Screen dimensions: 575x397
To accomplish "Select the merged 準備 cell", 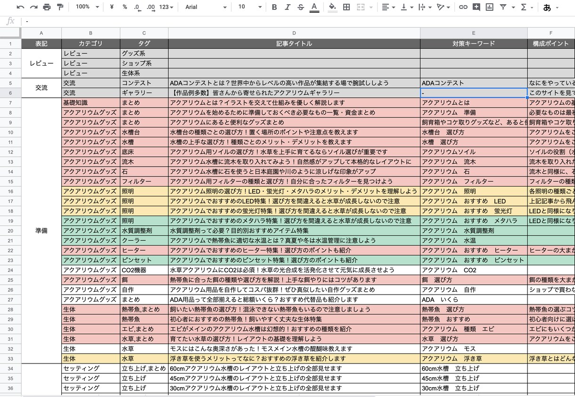I will pos(41,231).
